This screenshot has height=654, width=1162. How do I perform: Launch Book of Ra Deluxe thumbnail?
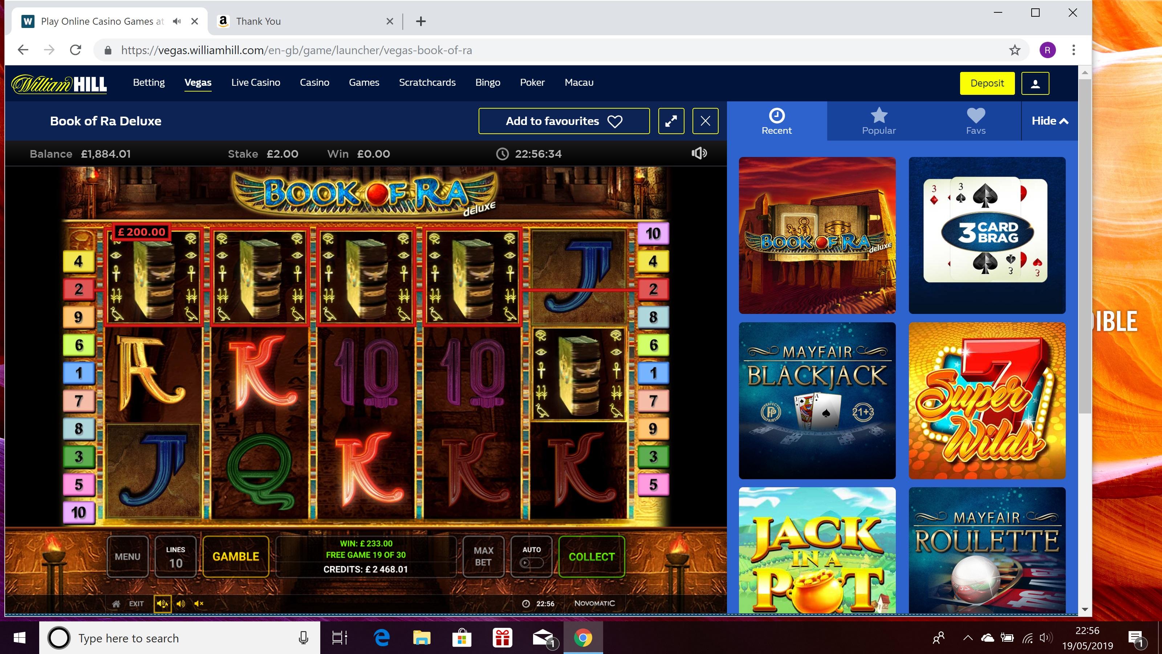[x=817, y=235]
